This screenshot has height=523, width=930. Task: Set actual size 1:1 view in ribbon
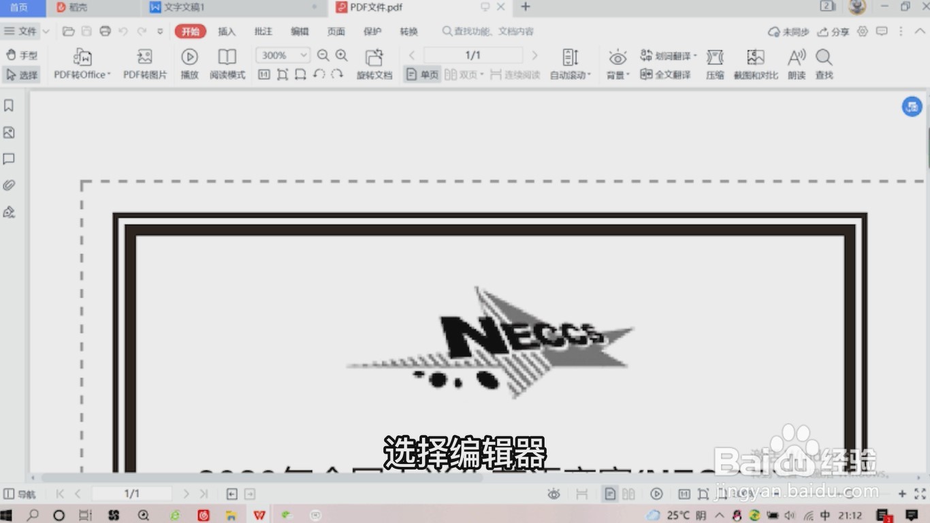[264, 74]
